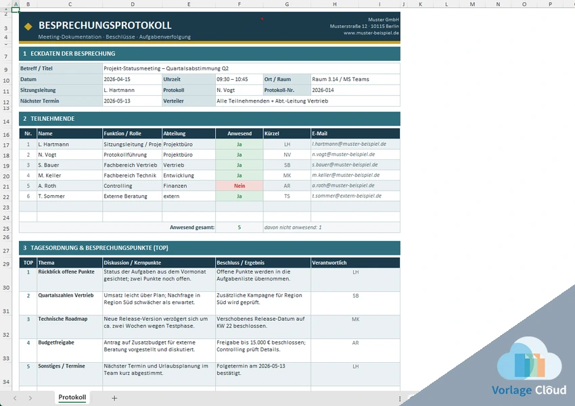Click the select-all corner of the grid

coord(5,4)
